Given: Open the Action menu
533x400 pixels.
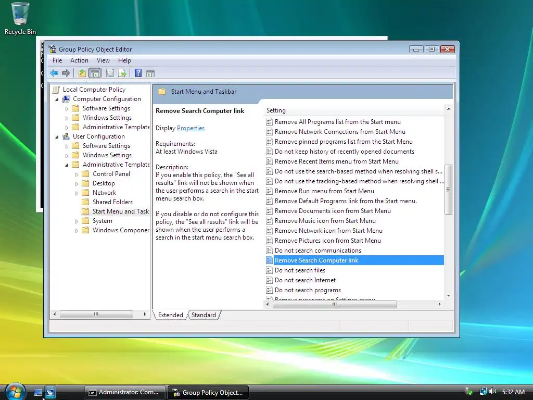Looking at the screenshot, I should point(79,60).
